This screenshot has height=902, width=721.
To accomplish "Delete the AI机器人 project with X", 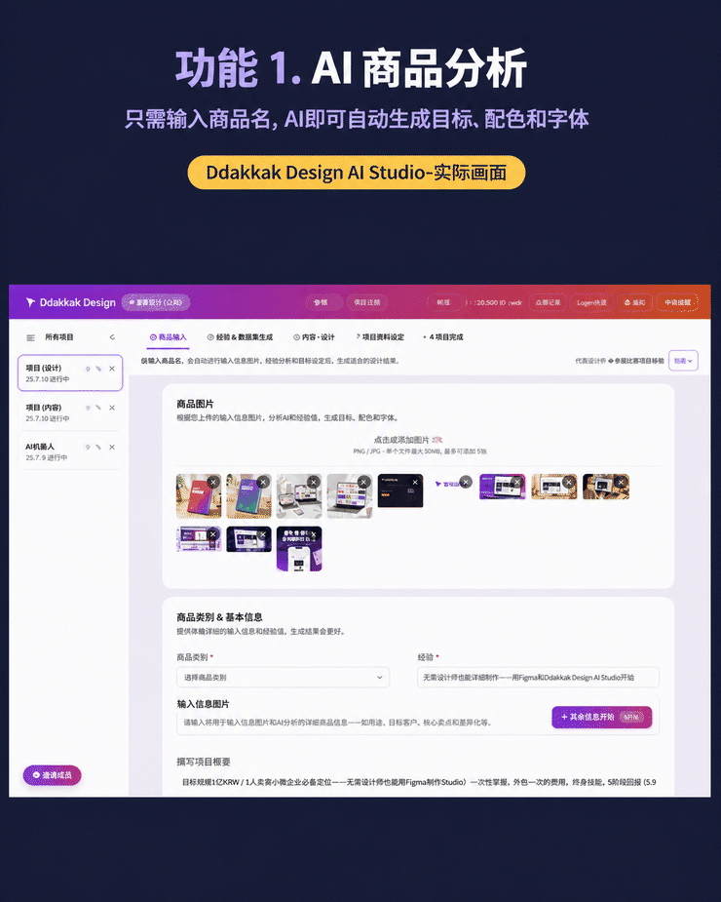I will (x=112, y=447).
